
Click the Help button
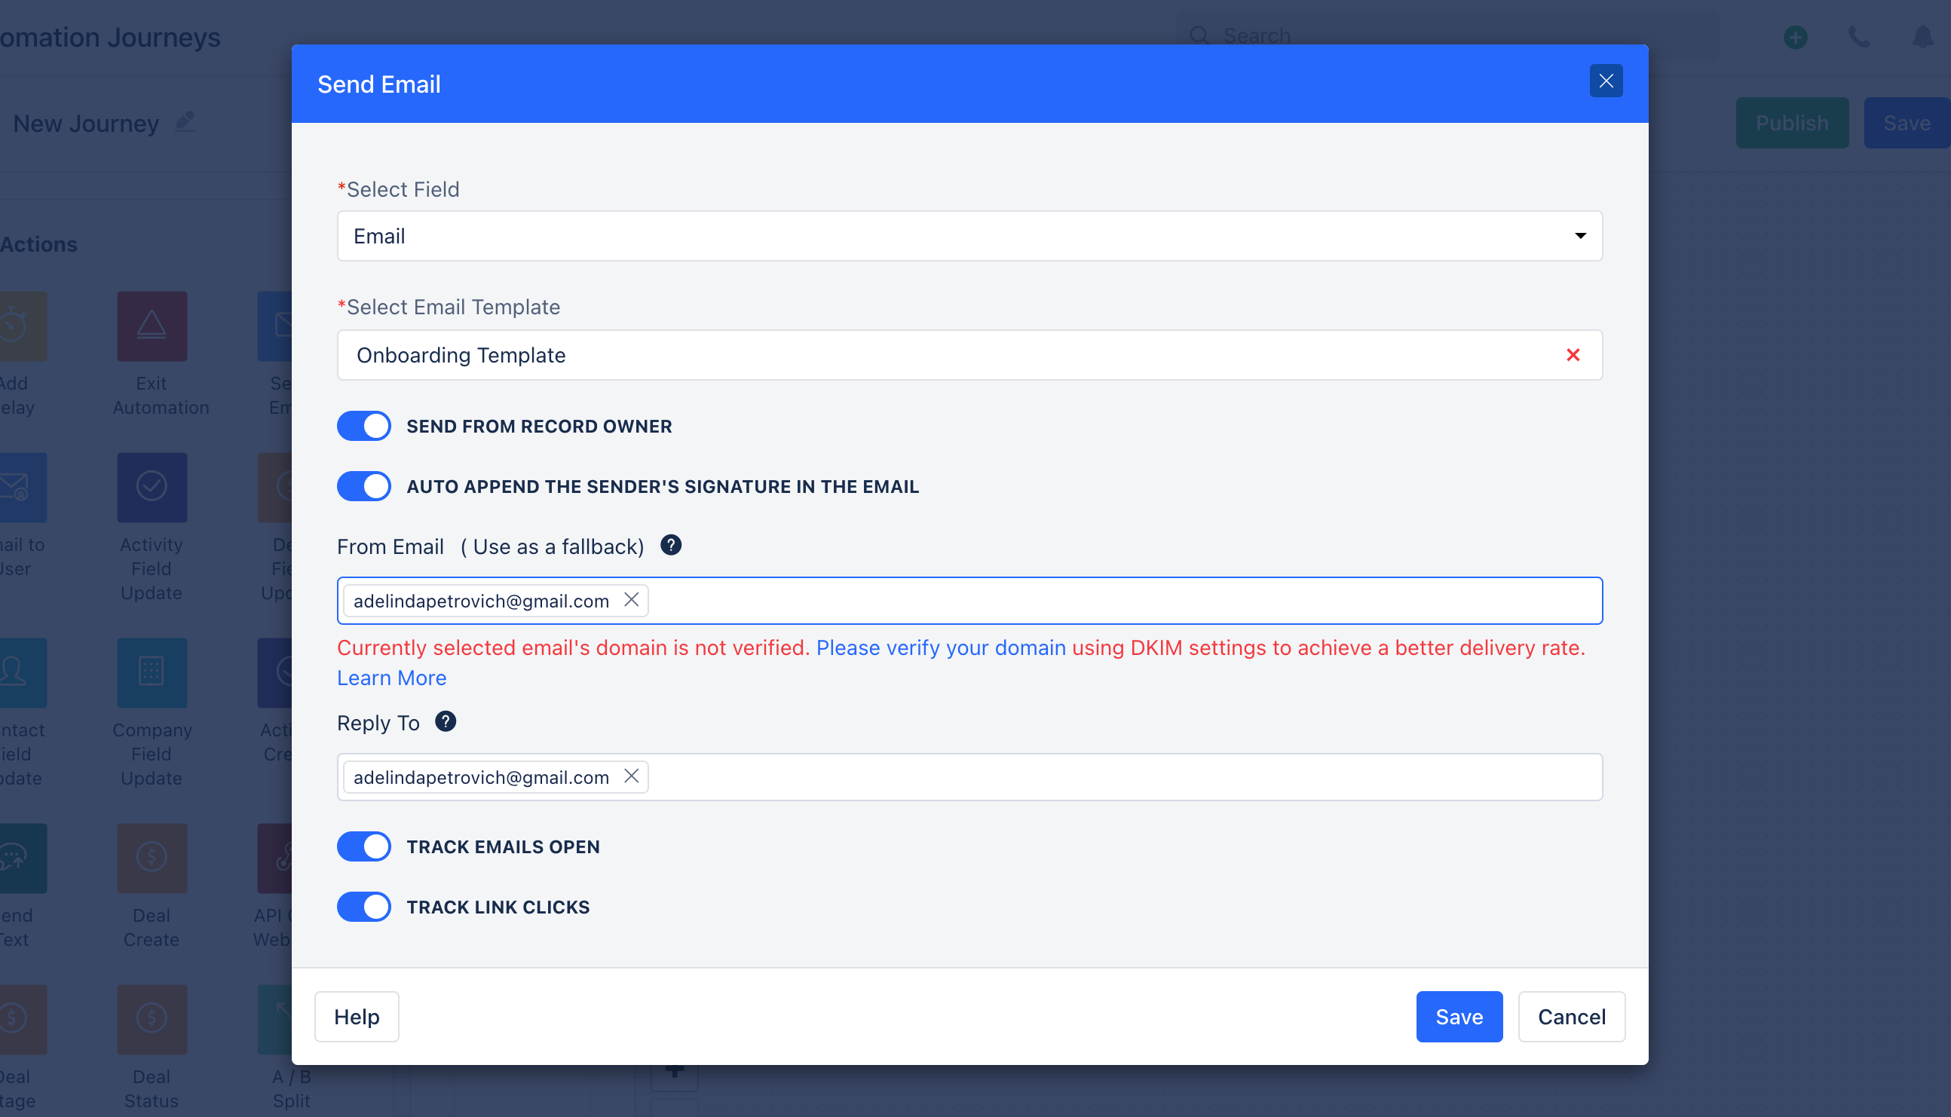pyautogui.click(x=356, y=1017)
